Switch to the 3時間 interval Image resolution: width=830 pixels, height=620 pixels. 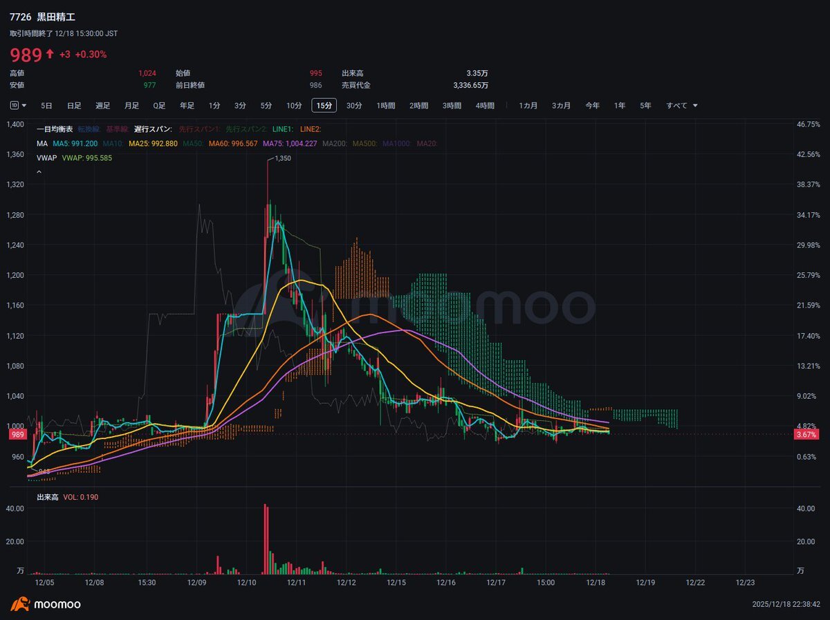pos(452,106)
